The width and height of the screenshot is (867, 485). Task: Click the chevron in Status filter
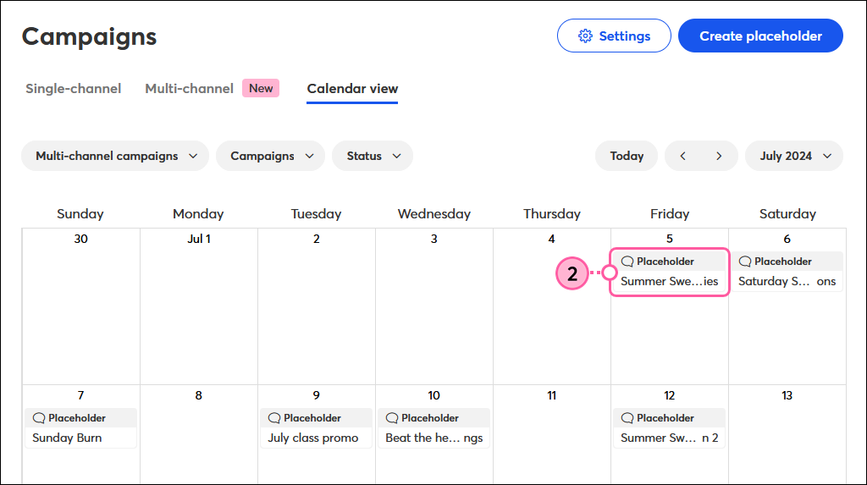coord(397,156)
